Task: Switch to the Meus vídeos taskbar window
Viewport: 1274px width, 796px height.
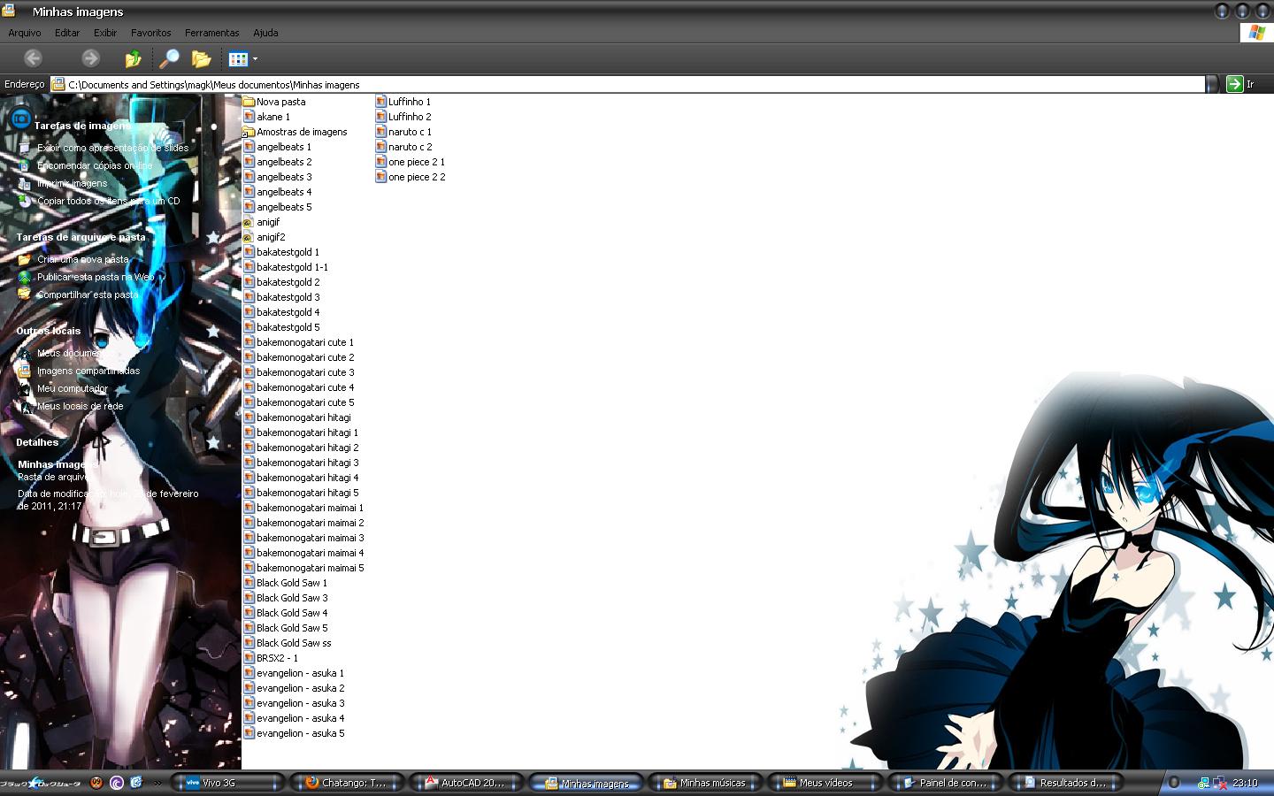Action: coord(824,783)
